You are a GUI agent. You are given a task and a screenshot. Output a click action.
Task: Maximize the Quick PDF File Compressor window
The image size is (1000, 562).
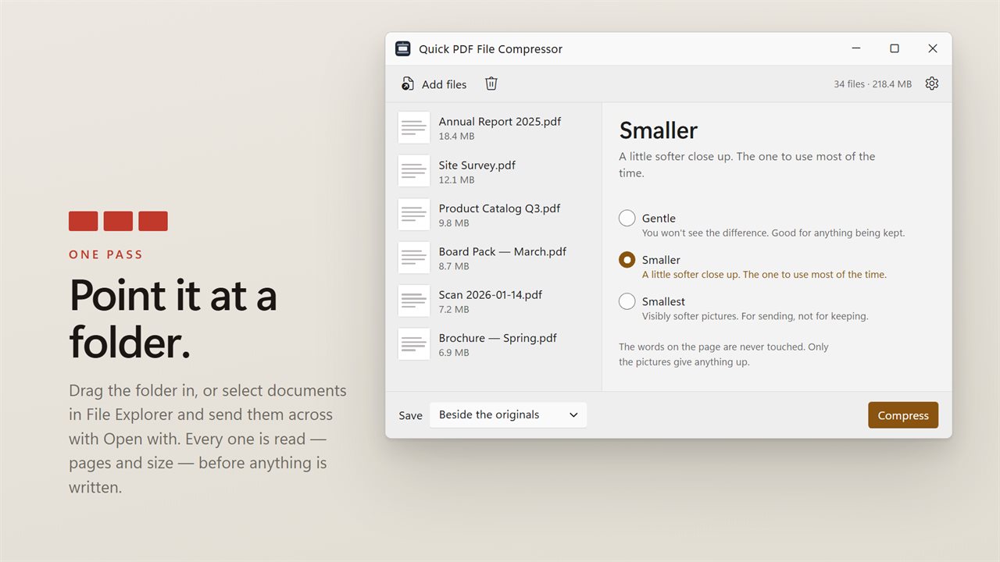[x=895, y=48]
